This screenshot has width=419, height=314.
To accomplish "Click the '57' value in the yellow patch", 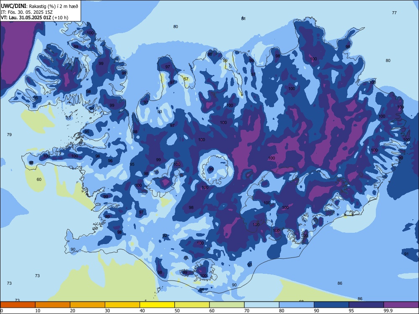I will [186, 79].
